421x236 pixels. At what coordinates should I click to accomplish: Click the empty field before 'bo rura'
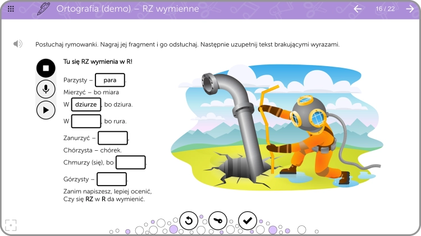click(x=86, y=121)
